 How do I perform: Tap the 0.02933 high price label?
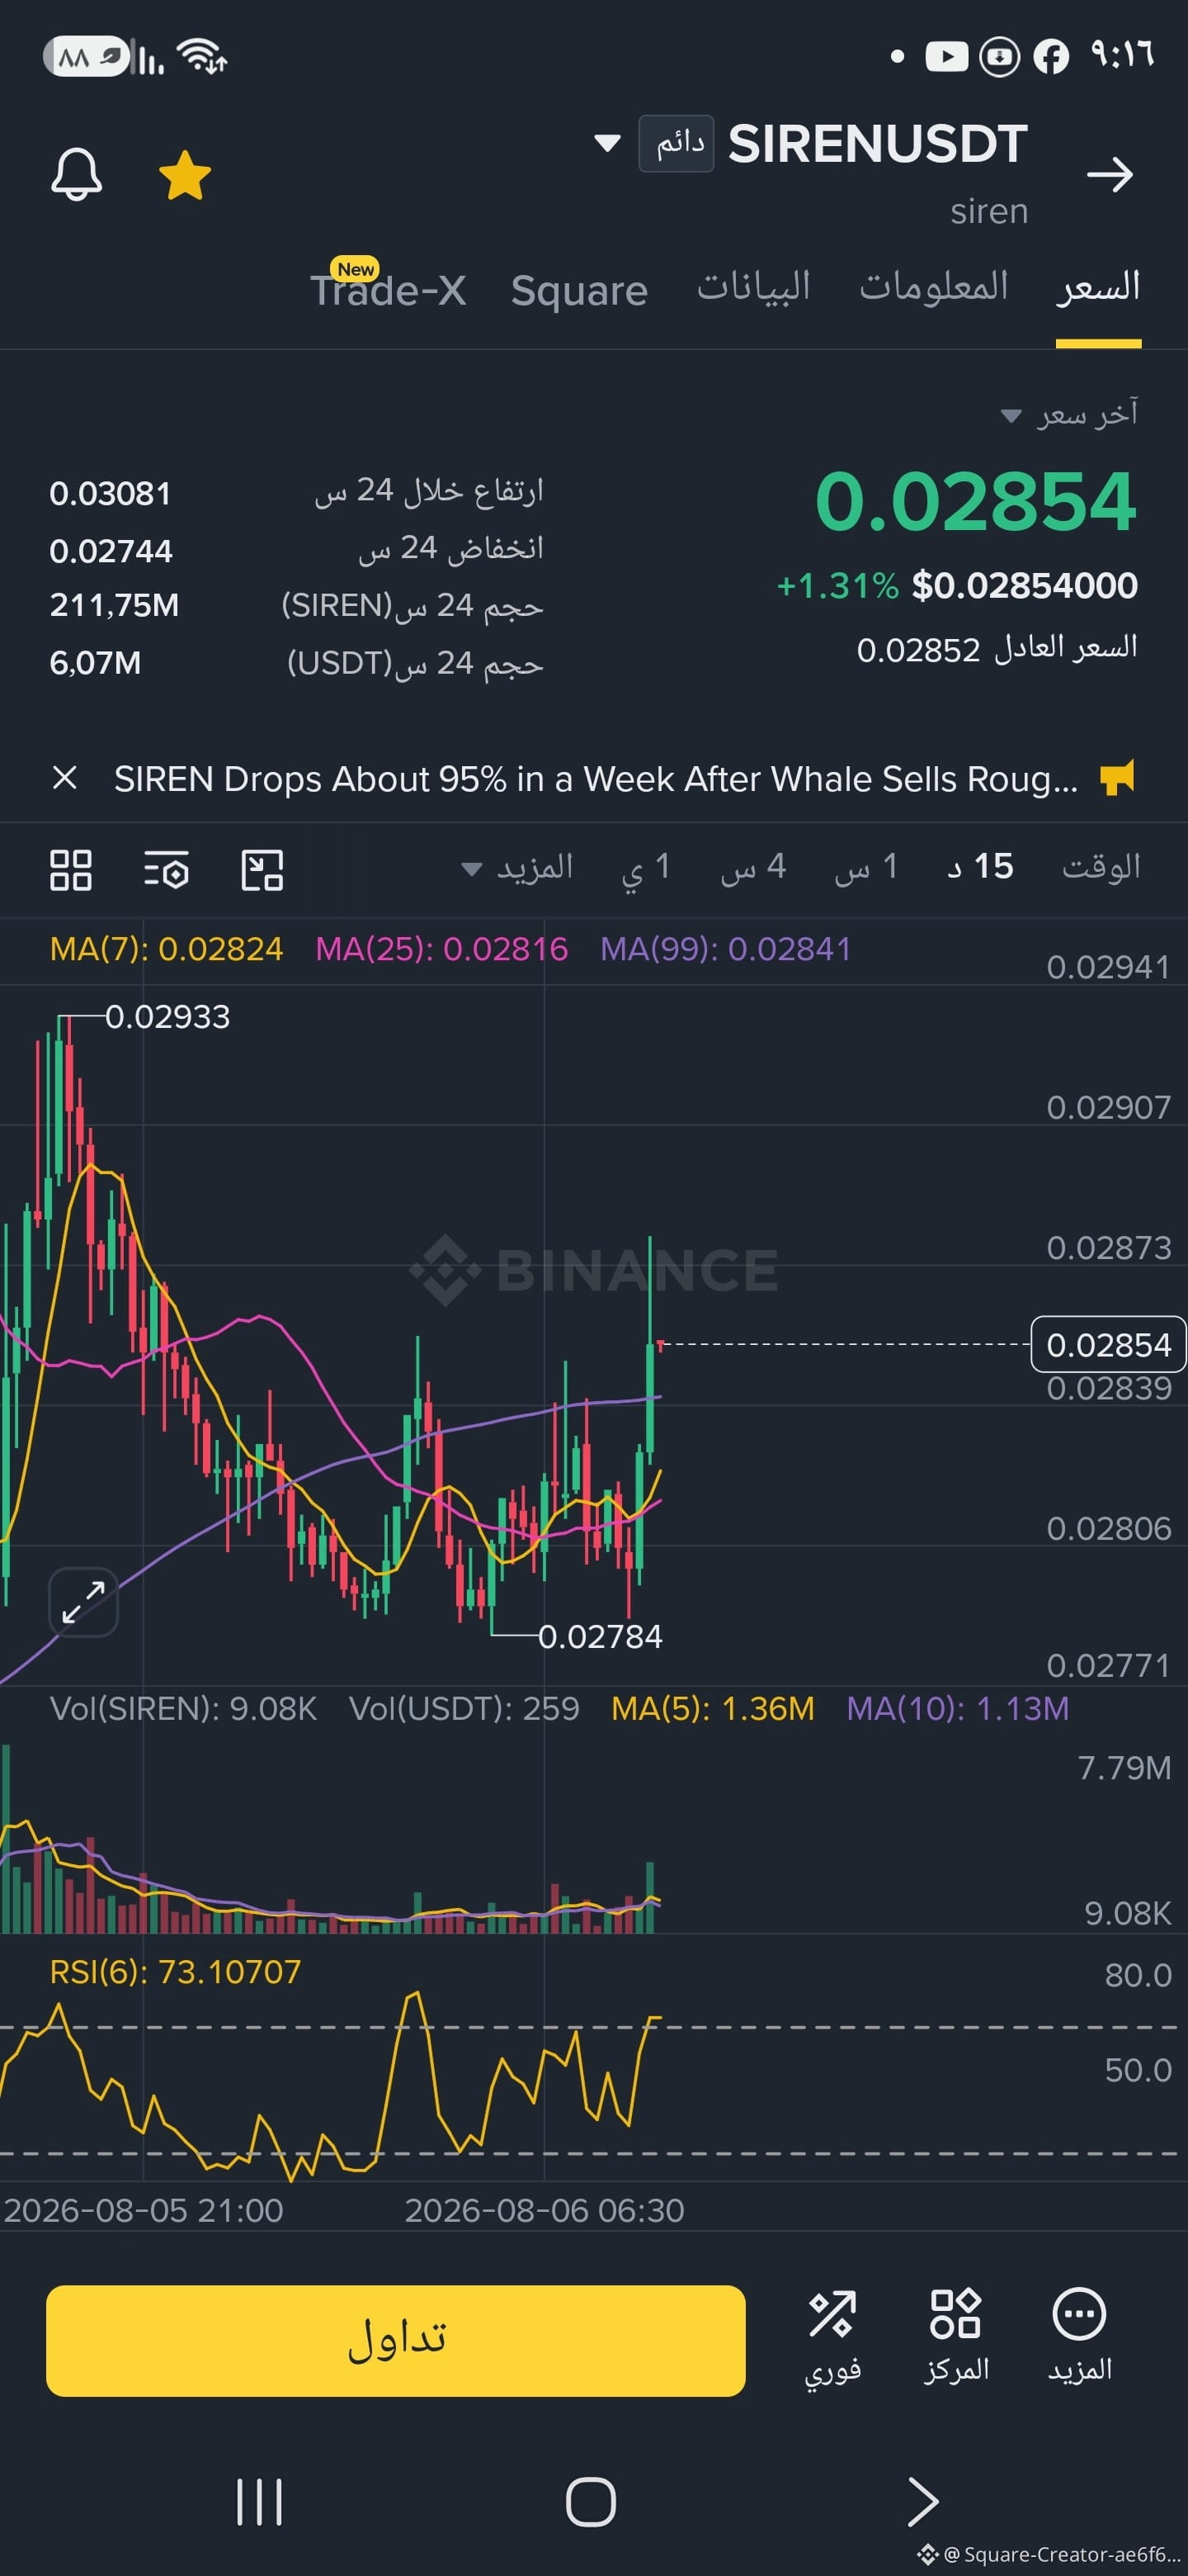pos(167,1017)
